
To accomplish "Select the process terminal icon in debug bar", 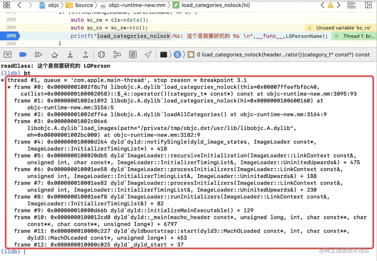I will point(163,55).
